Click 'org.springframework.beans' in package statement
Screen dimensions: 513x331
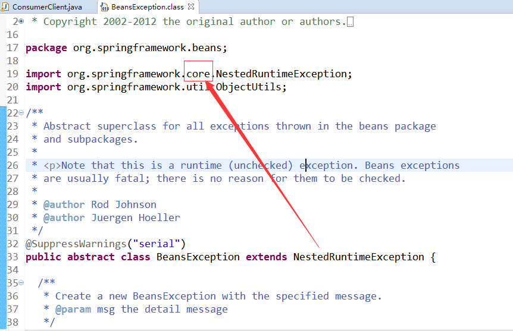pos(147,48)
